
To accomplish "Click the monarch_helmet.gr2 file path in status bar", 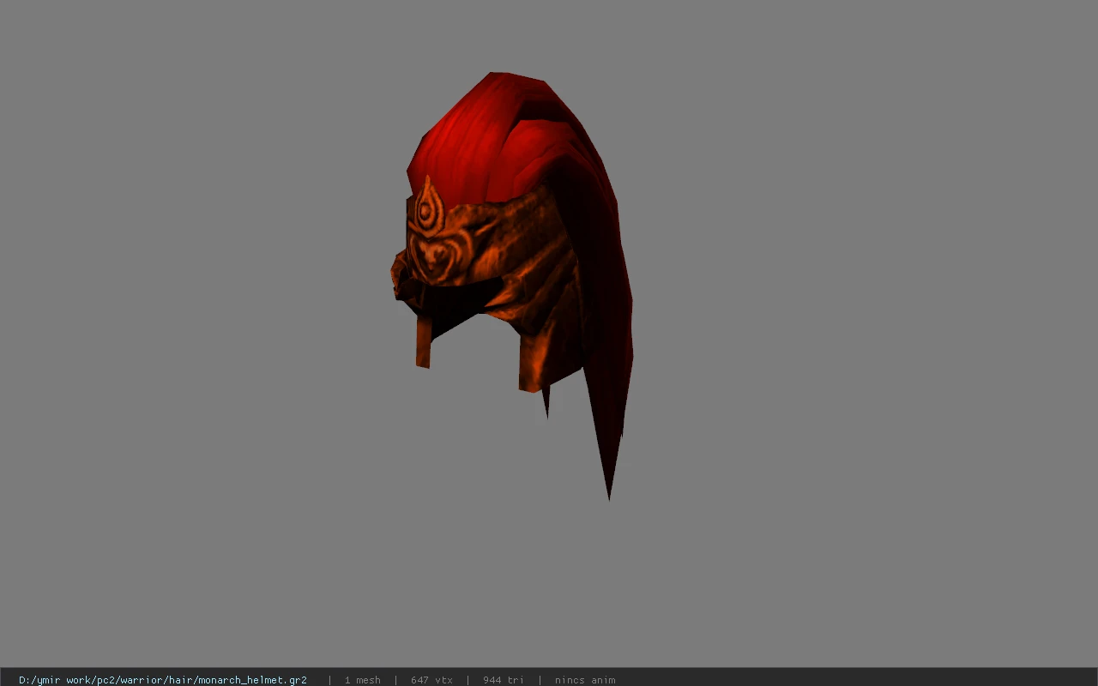I will [163, 680].
